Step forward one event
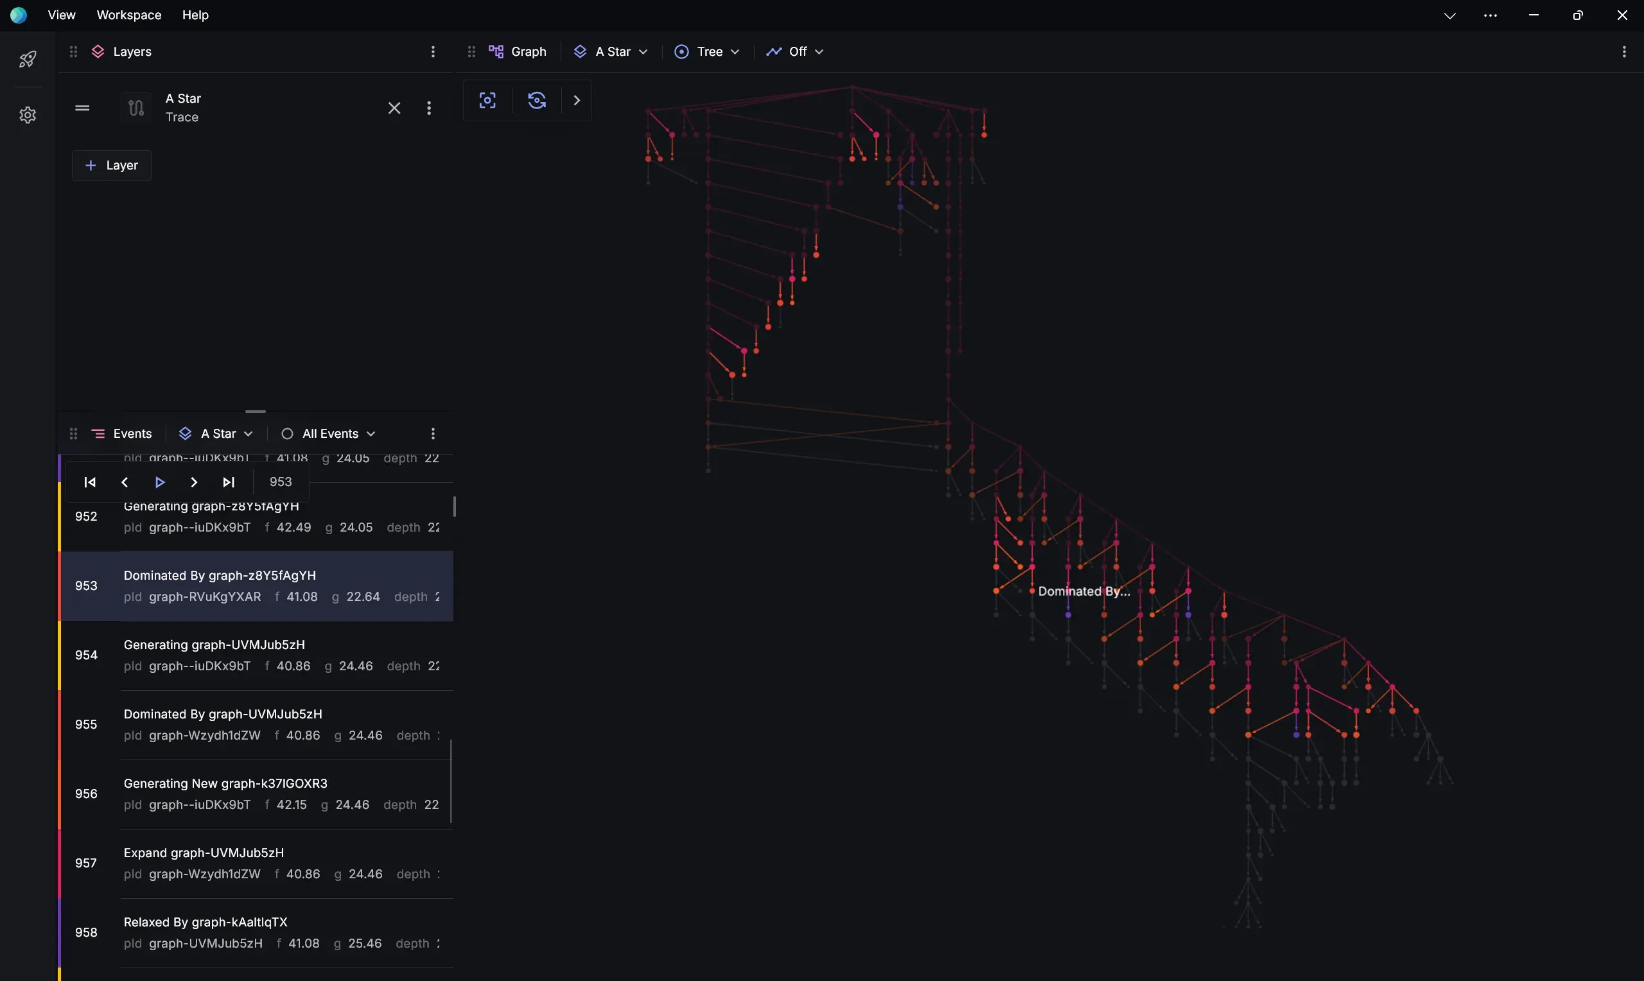 point(194,482)
